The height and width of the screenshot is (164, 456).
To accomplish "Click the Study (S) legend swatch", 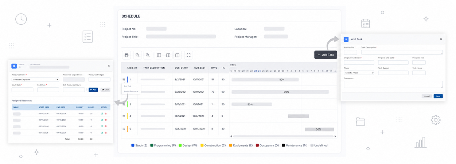I will pyautogui.click(x=133, y=145).
